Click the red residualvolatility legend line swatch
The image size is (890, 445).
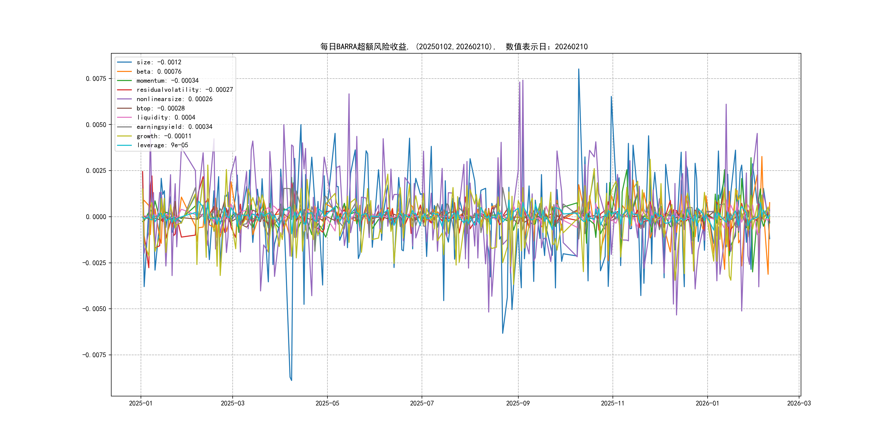click(x=124, y=90)
